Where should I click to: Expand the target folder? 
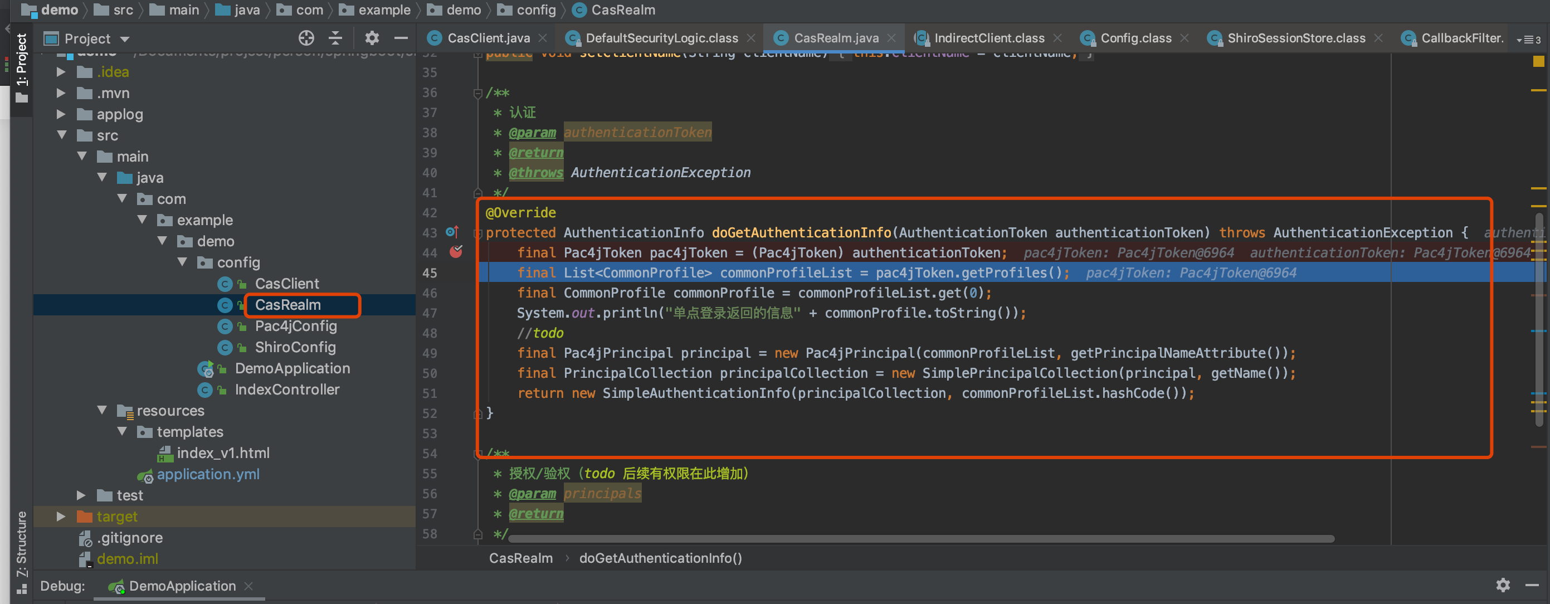coord(61,516)
